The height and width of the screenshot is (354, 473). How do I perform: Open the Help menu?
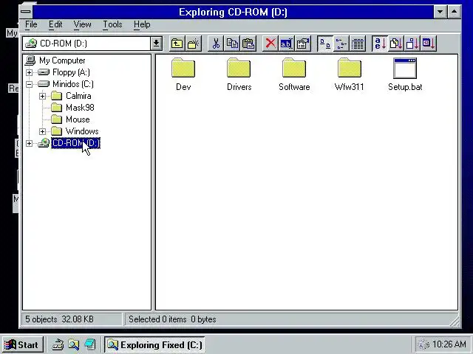point(142,24)
